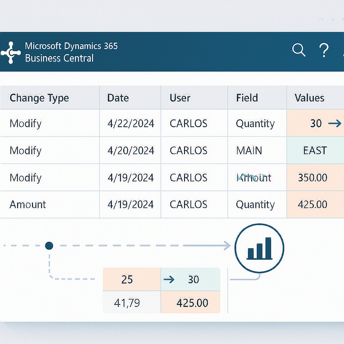Image resolution: width=344 pixels, height=344 pixels.
Task: Click the date 4/20/2024
Action: [x=131, y=150]
